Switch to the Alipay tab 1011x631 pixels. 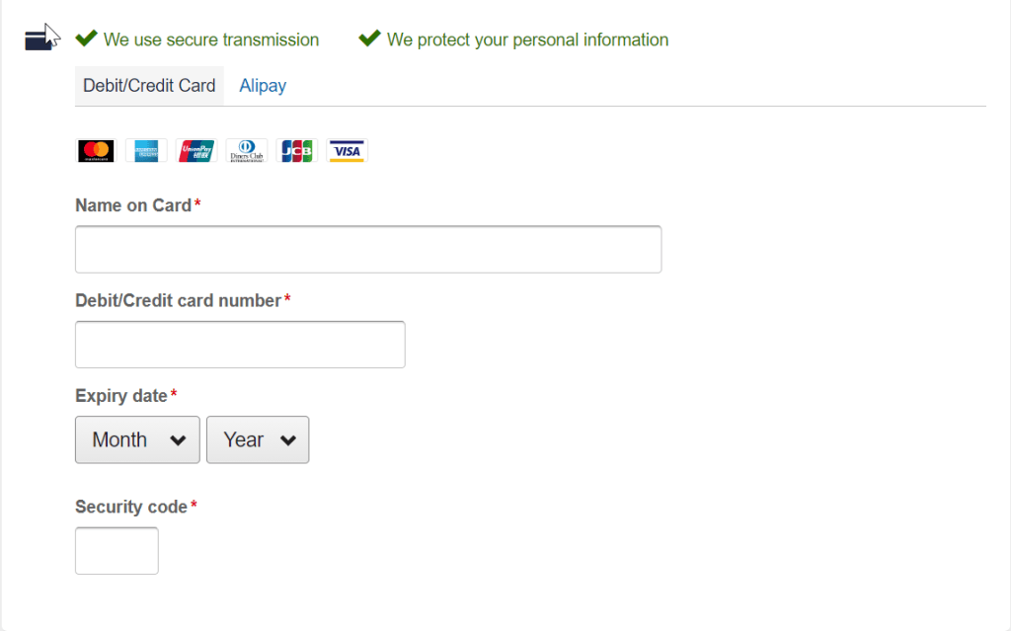coord(263,86)
